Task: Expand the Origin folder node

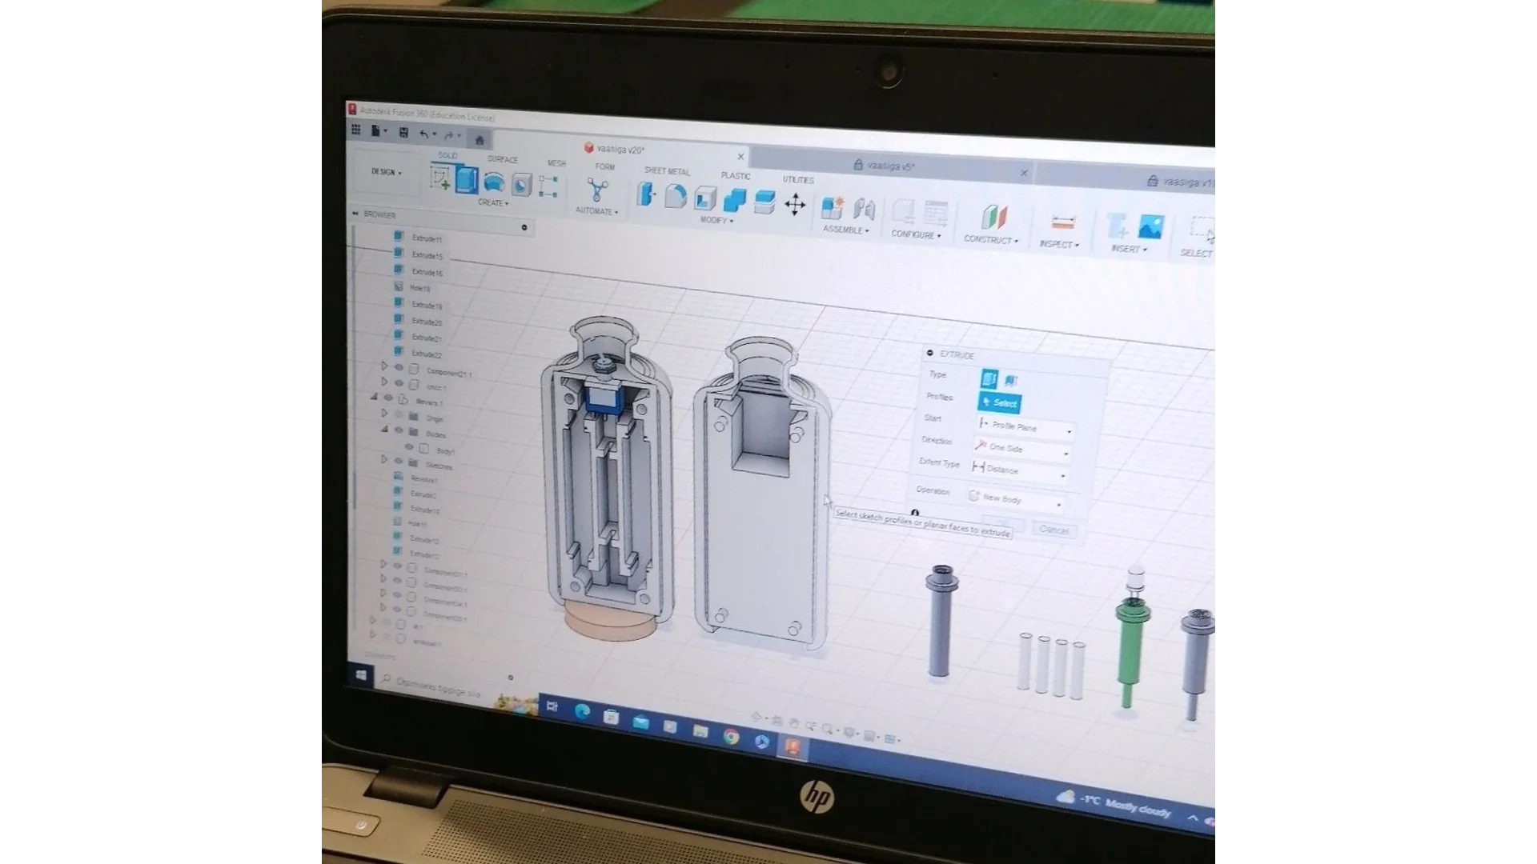Action: (384, 414)
